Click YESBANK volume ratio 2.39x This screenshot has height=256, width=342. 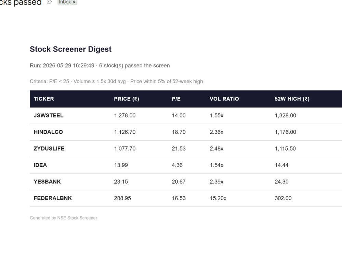pos(216,182)
